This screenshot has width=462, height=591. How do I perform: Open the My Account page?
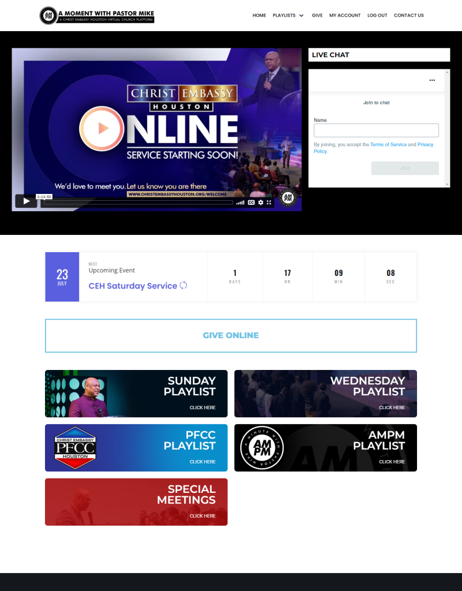click(x=344, y=16)
